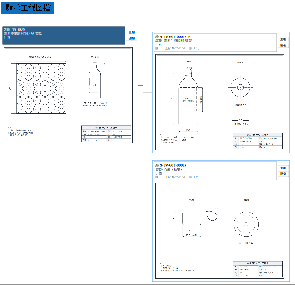Screen dimensions: 295x285
Task: Select the N-TW-001-00016-F part number text
Action: click(175, 37)
